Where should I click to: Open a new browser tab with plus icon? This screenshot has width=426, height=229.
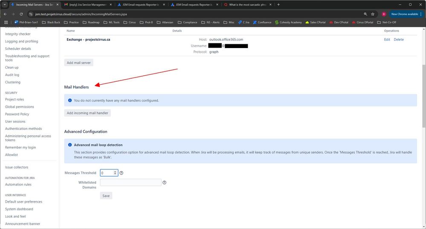tap(278, 5)
